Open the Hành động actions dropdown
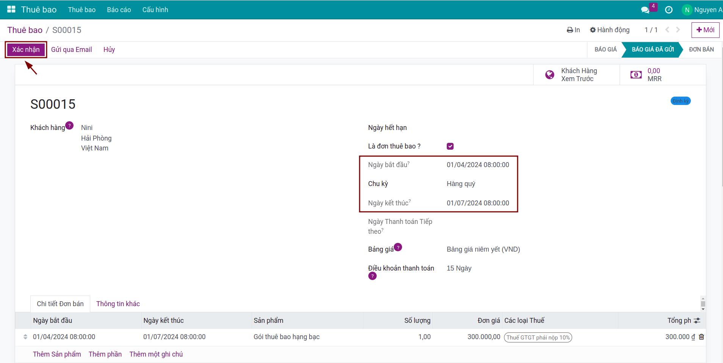 610,30
